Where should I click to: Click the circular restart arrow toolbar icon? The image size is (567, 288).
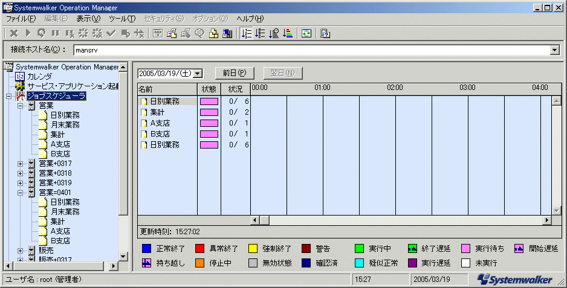tap(42, 34)
